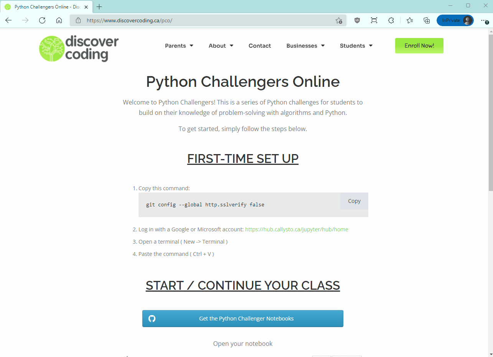Screen dimensions: 493x357
Task: Open browser Settings and more menu
Action: (485, 20)
